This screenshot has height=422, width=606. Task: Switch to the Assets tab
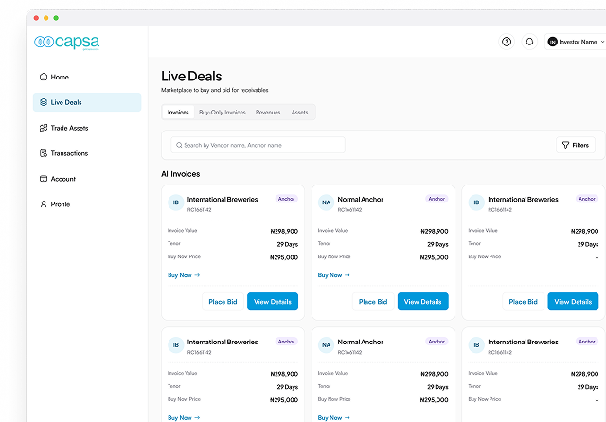(299, 112)
